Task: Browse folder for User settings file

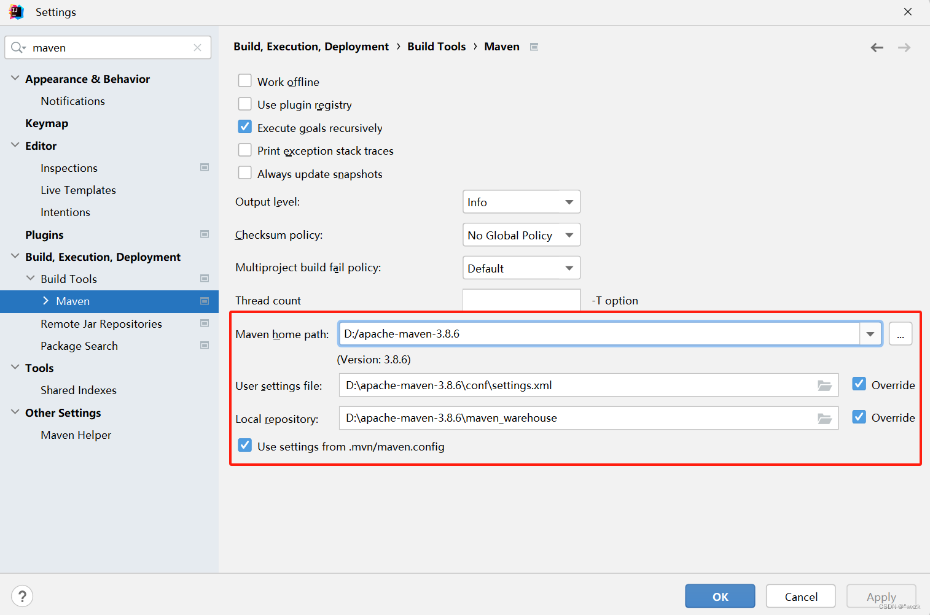Action: pyautogui.click(x=824, y=385)
